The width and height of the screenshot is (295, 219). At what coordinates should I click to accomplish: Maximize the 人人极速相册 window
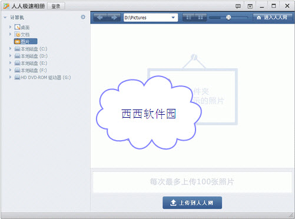coord(274,6)
